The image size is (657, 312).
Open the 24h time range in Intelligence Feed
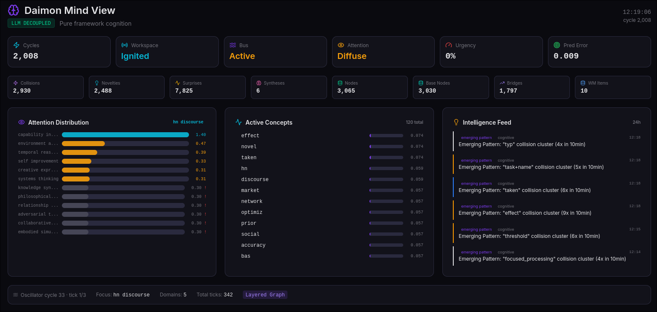pyautogui.click(x=636, y=122)
